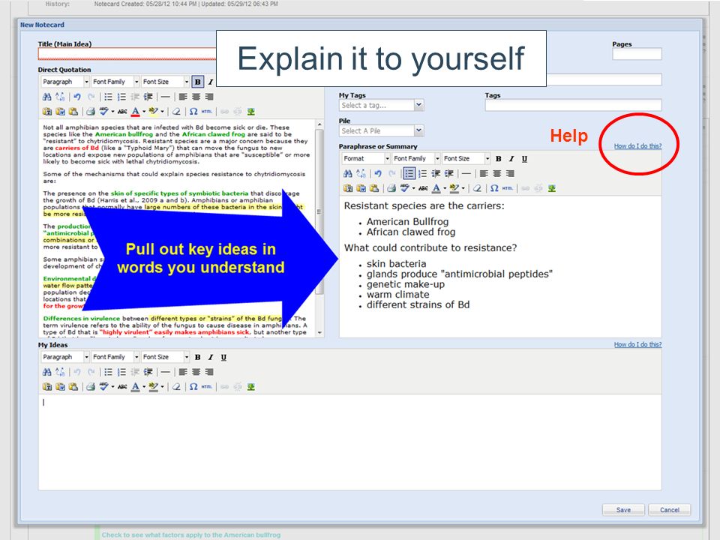Image resolution: width=720 pixels, height=540 pixels.
Task: Click Find icon in Paraphrase toolbar
Action: (x=347, y=173)
